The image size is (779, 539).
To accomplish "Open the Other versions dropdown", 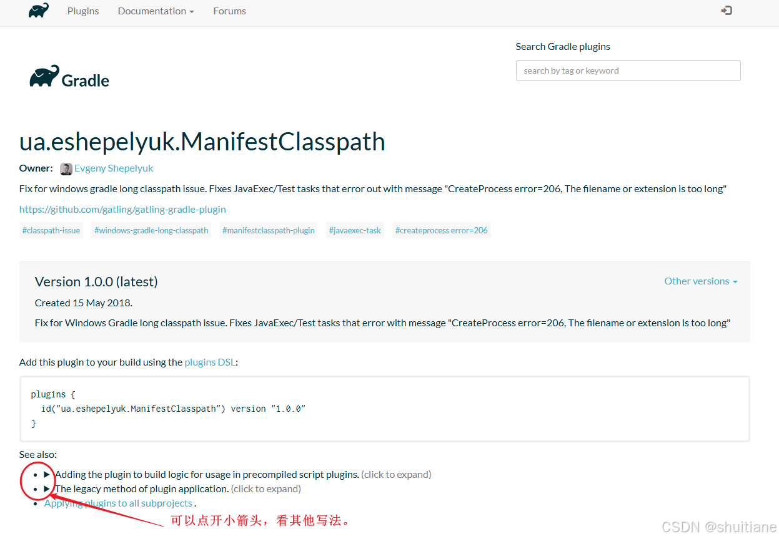I will coord(701,281).
